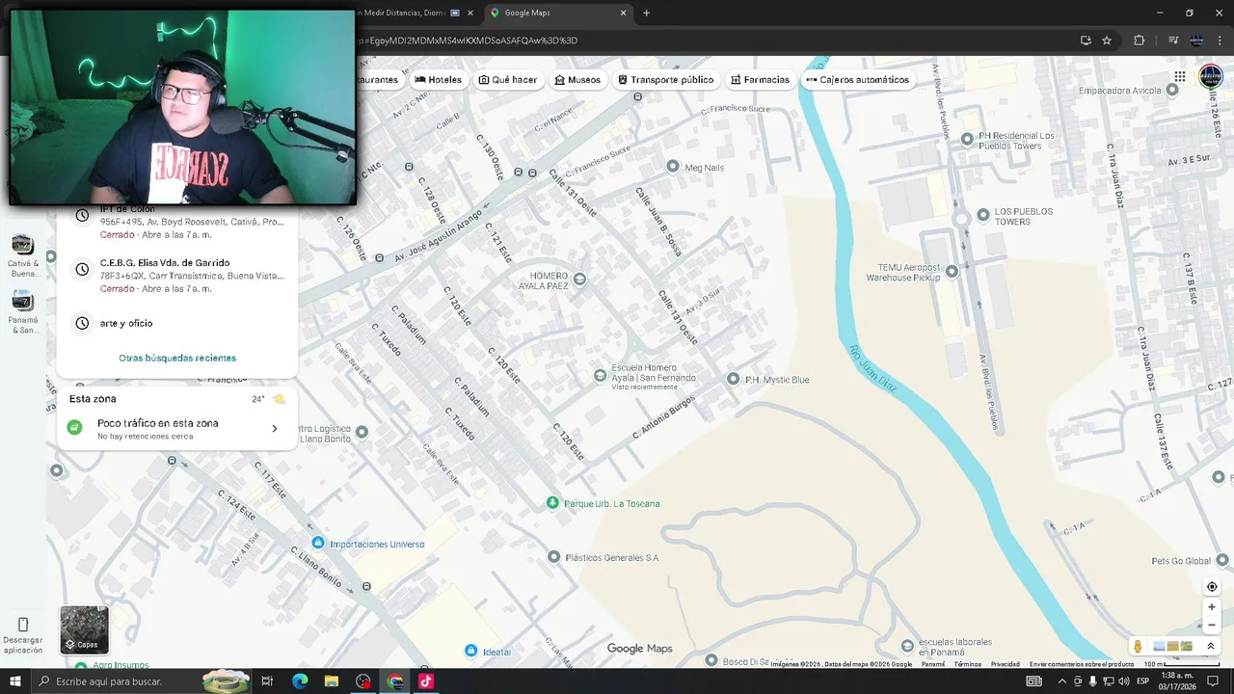1234x694 pixels.
Task: Click Enviar comentarios sobre el producto
Action: point(1081,664)
